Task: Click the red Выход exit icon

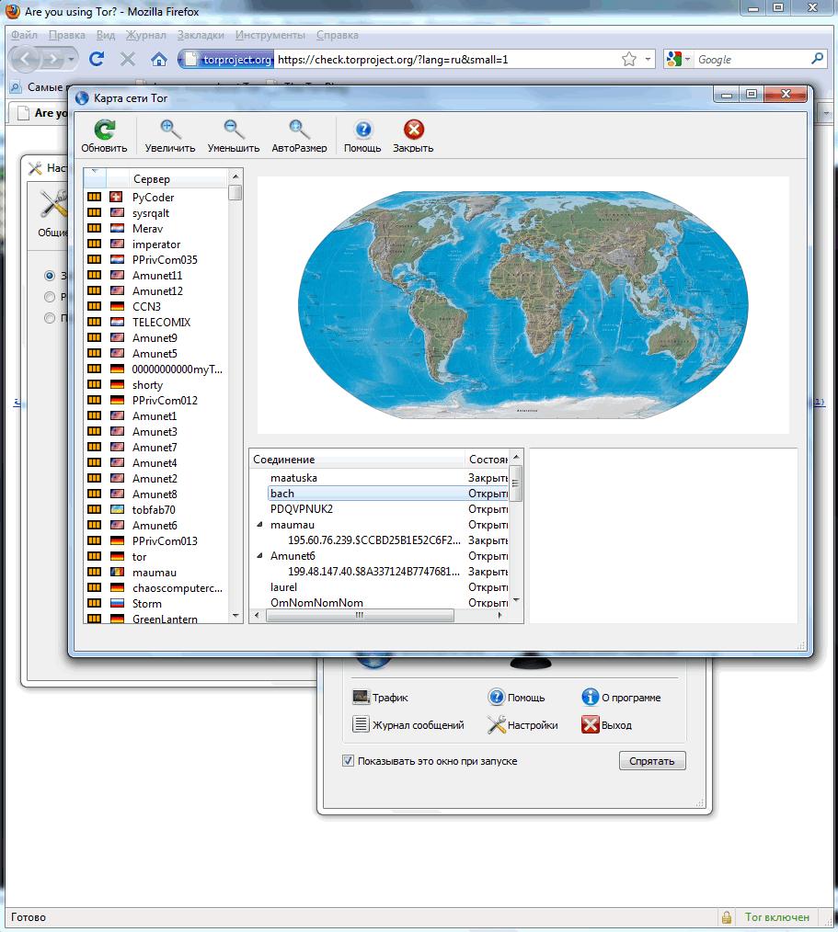Action: [x=590, y=724]
